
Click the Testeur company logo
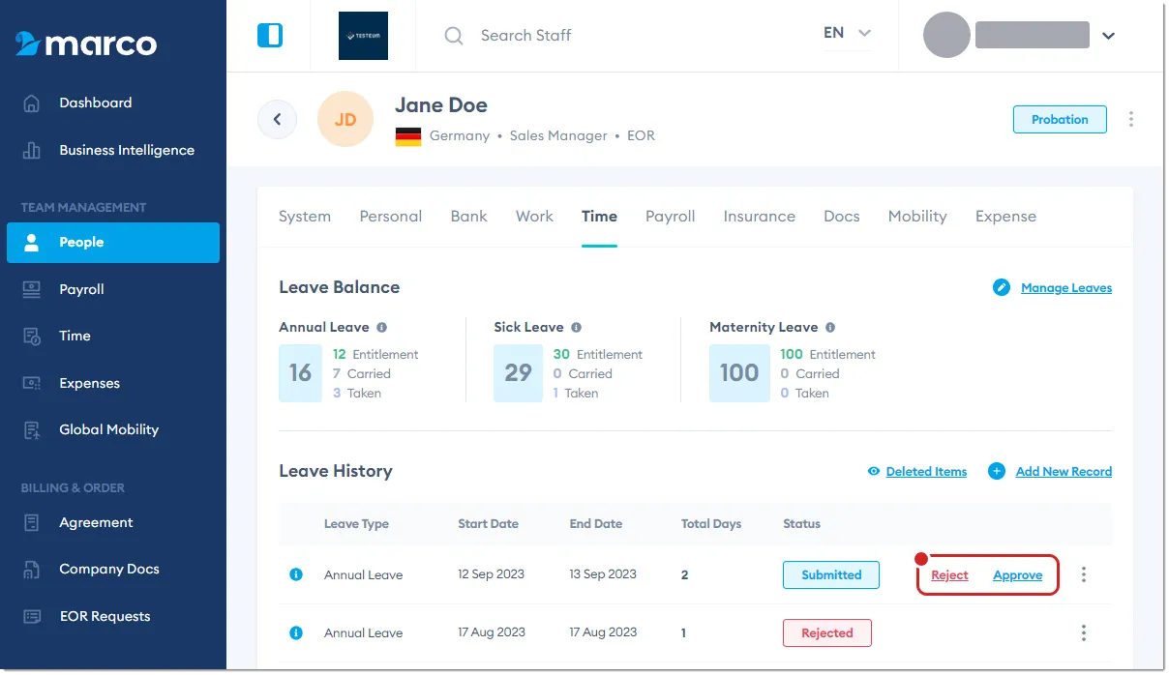[x=363, y=36]
